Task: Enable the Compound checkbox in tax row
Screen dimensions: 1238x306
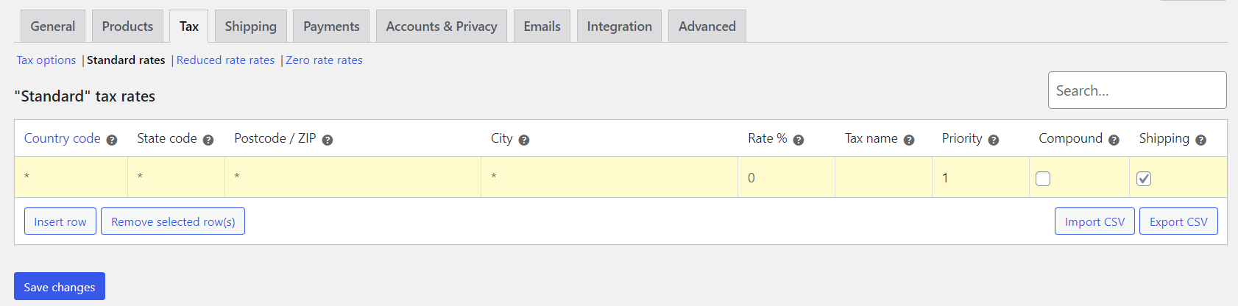Action: [1043, 179]
